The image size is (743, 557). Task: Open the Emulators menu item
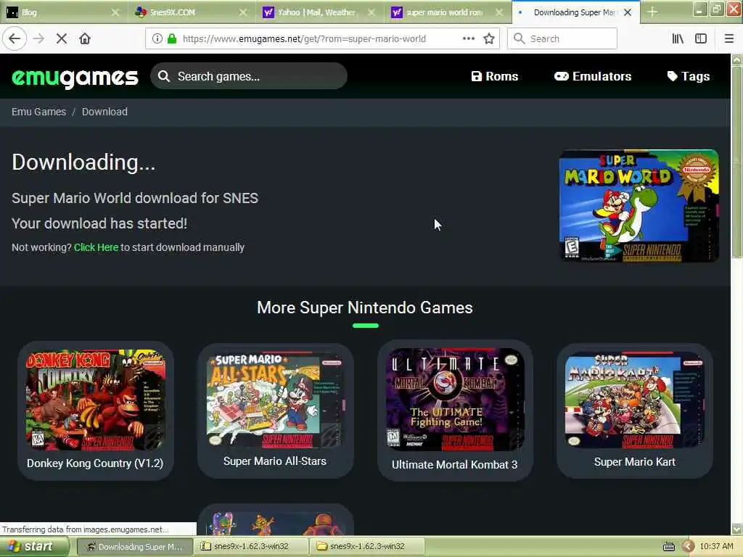[592, 76]
